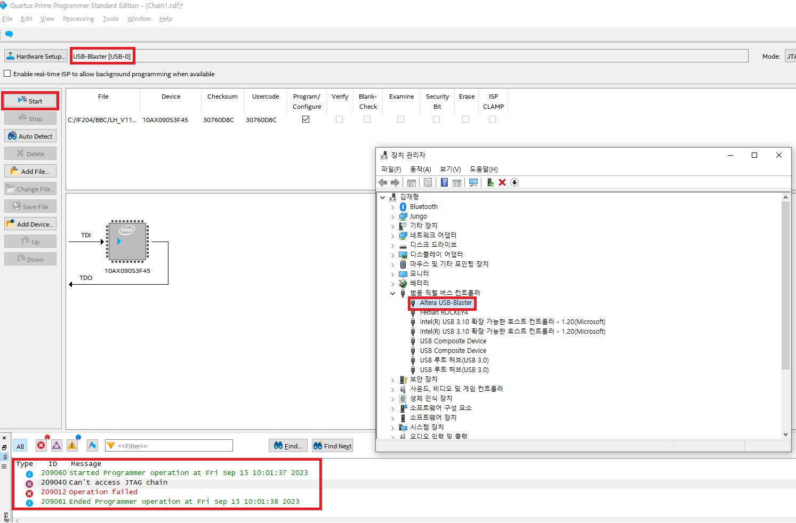796x523 pixels.
Task: Click scan for hardware changes icon
Action: pos(473,183)
